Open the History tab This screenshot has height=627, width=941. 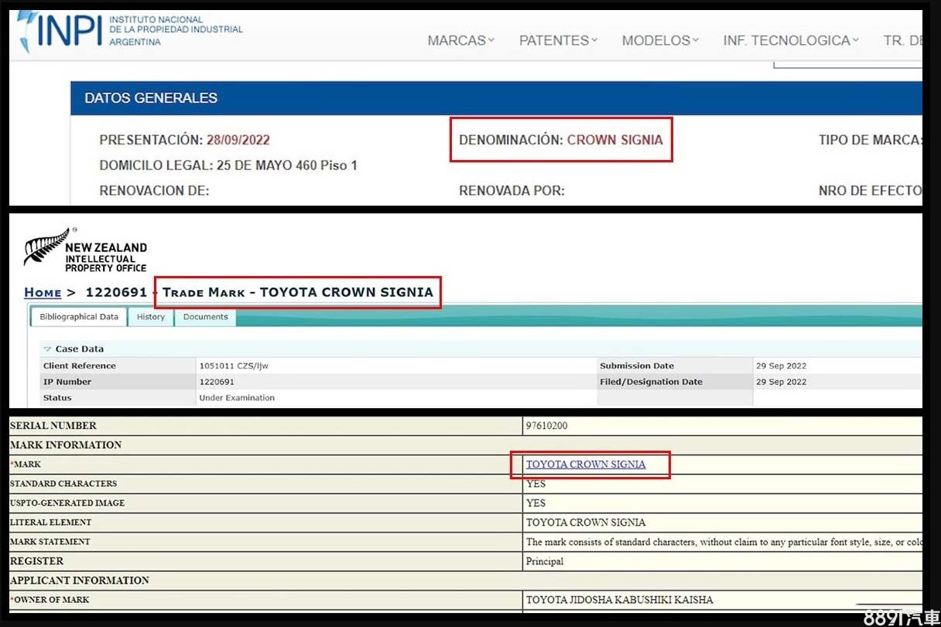coord(151,317)
